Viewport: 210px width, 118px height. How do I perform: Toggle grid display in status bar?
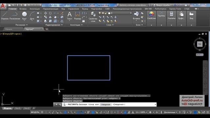click(x=42, y=112)
